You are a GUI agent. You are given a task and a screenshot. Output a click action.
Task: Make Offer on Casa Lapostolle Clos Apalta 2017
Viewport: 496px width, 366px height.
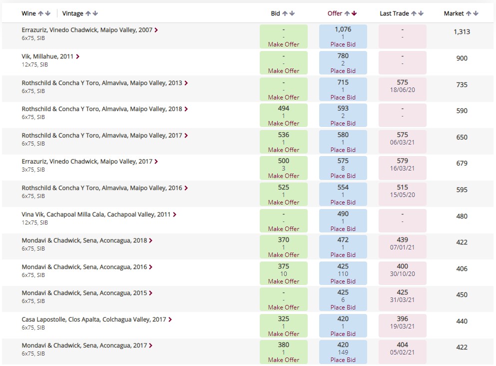click(x=283, y=333)
